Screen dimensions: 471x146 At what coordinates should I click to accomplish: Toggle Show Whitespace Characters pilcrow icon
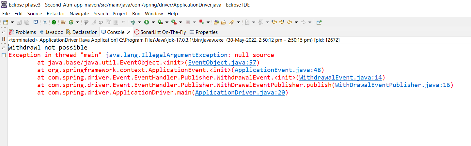(x=123, y=22)
